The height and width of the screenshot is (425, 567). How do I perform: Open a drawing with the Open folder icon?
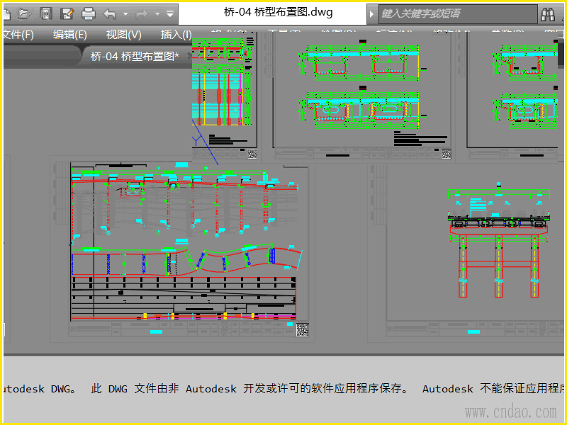pos(24,13)
